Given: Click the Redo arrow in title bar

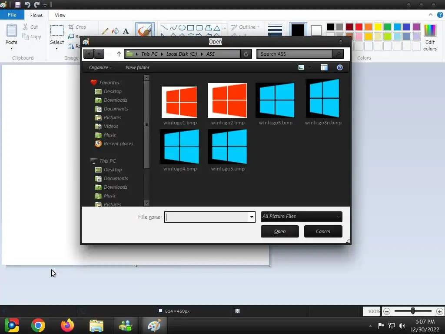Looking at the screenshot, I should pyautogui.click(x=37, y=4).
